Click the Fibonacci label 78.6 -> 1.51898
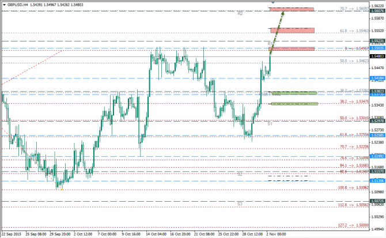 [x=354, y=158]
